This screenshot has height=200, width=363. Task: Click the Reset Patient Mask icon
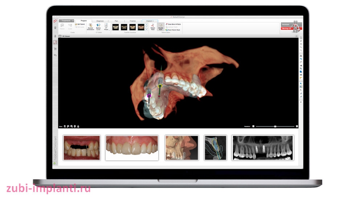pos(167,30)
